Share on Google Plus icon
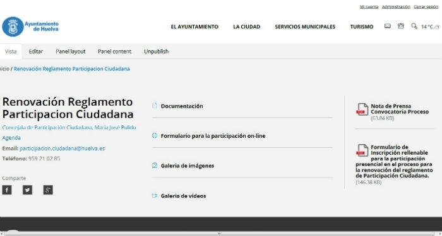Viewport: 442px width, 236px height. coord(48,190)
